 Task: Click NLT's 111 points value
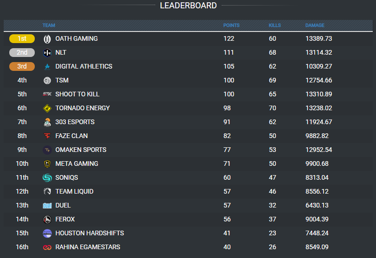point(229,52)
